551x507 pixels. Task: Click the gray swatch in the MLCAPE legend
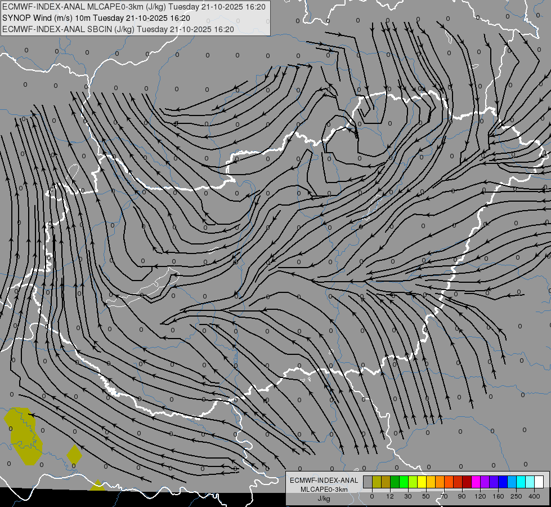tap(368, 482)
